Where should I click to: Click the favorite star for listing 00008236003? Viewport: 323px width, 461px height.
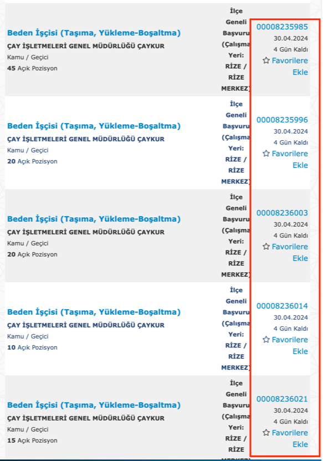(x=266, y=247)
